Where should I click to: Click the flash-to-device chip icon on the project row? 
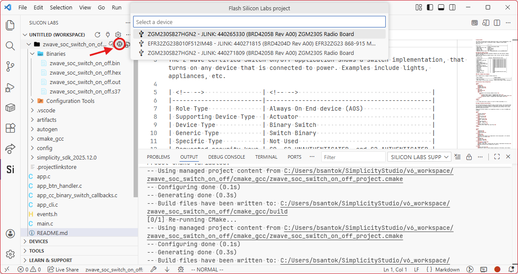[x=120, y=44]
